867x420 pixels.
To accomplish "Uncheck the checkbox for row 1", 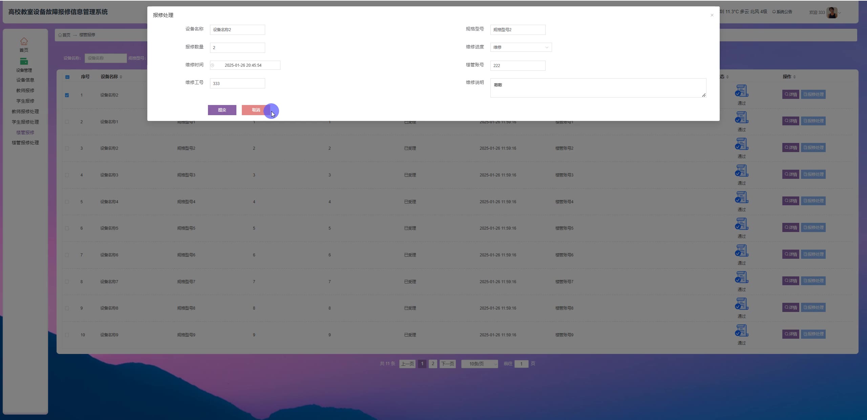I will 67,95.
